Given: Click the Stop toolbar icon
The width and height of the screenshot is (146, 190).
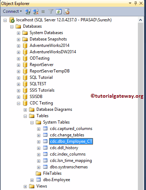Looking at the screenshot, I should pos(43,12).
